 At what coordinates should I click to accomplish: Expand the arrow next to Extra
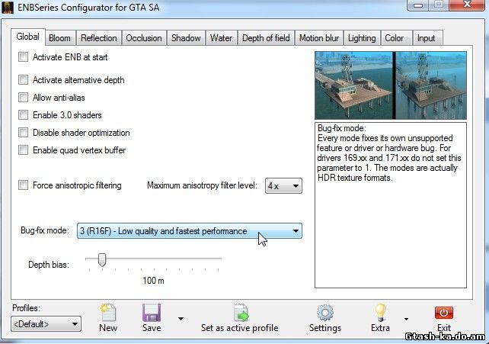click(406, 319)
